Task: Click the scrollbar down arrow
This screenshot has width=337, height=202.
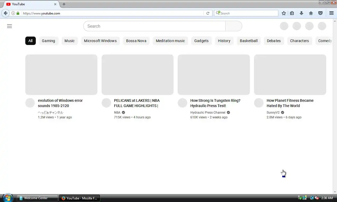Action: point(335,192)
